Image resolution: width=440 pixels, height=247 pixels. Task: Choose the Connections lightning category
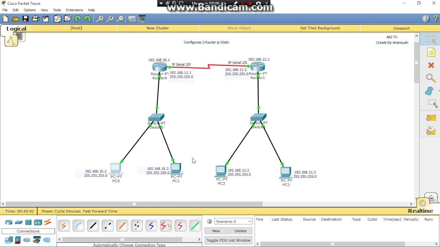[47, 222]
